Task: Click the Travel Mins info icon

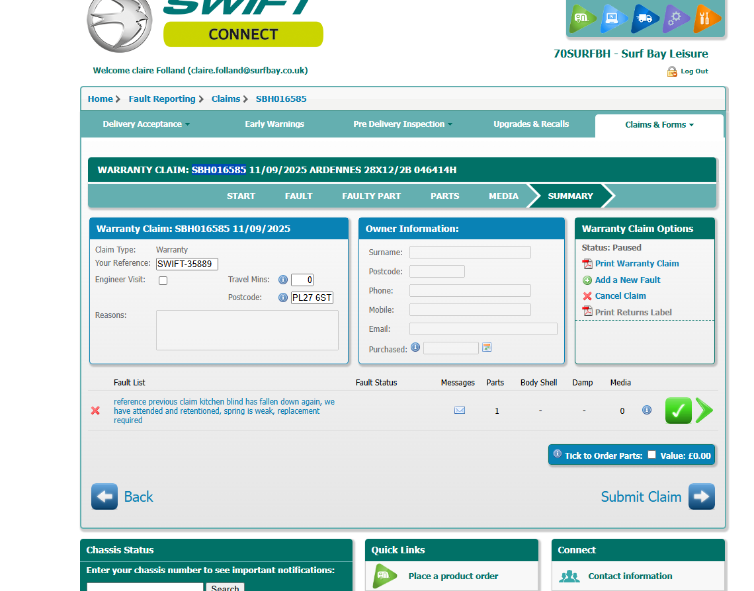Action: coord(283,280)
